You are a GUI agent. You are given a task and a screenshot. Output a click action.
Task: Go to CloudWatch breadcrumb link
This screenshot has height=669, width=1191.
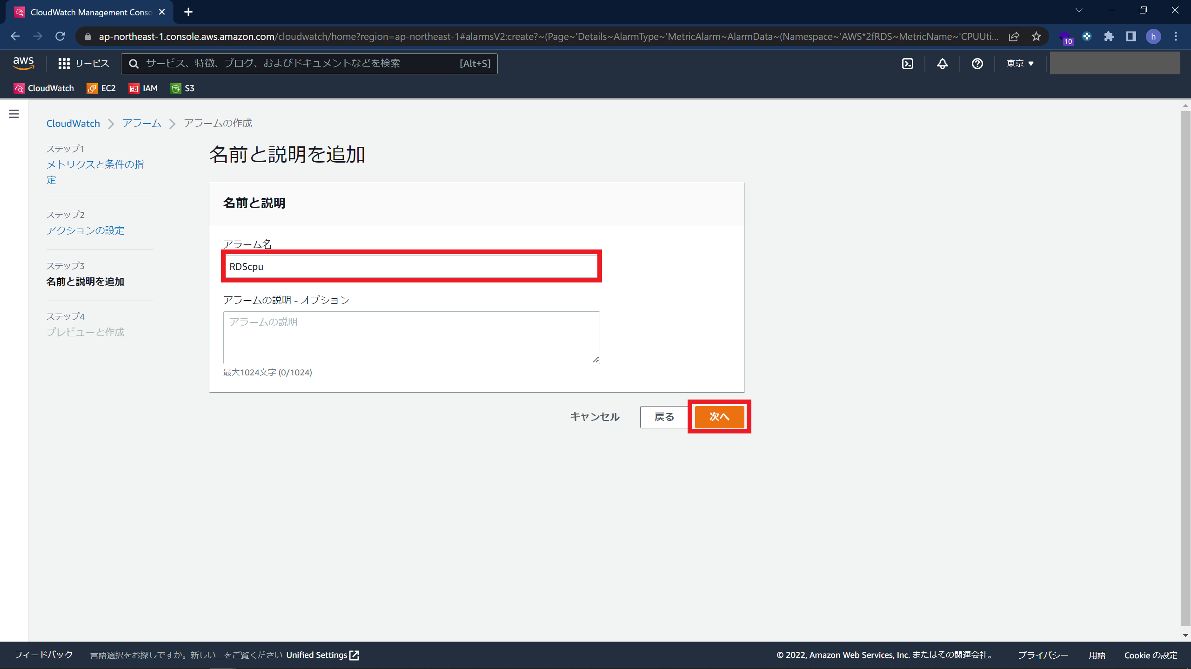[73, 124]
